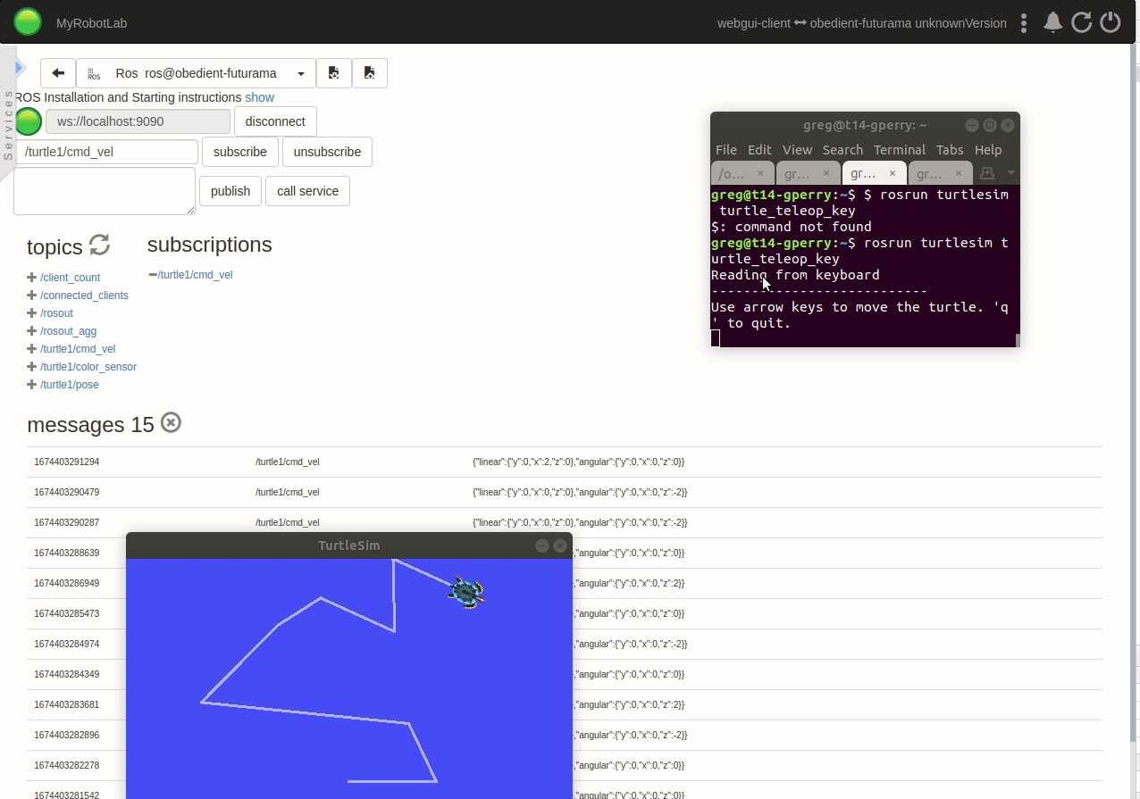Click the call service button
The width and height of the screenshot is (1140, 799).
tap(307, 191)
